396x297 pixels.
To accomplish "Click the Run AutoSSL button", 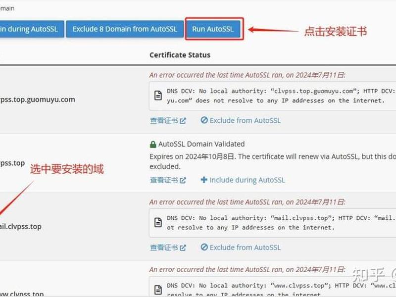I will (x=213, y=29).
